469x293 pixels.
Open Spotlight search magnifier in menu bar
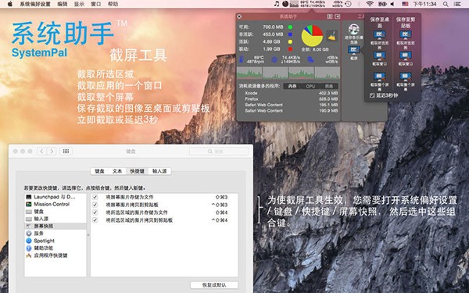coord(446,4)
